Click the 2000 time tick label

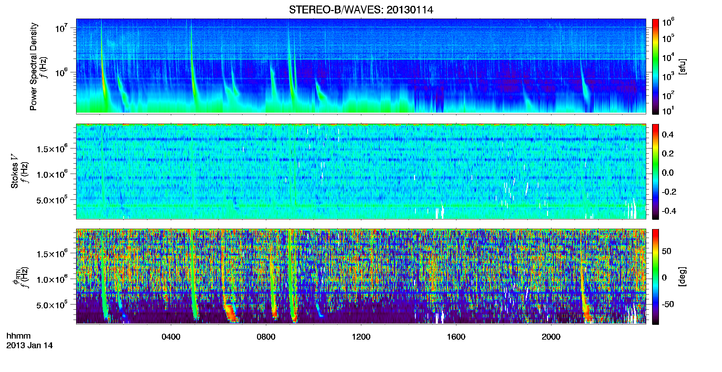click(551, 337)
